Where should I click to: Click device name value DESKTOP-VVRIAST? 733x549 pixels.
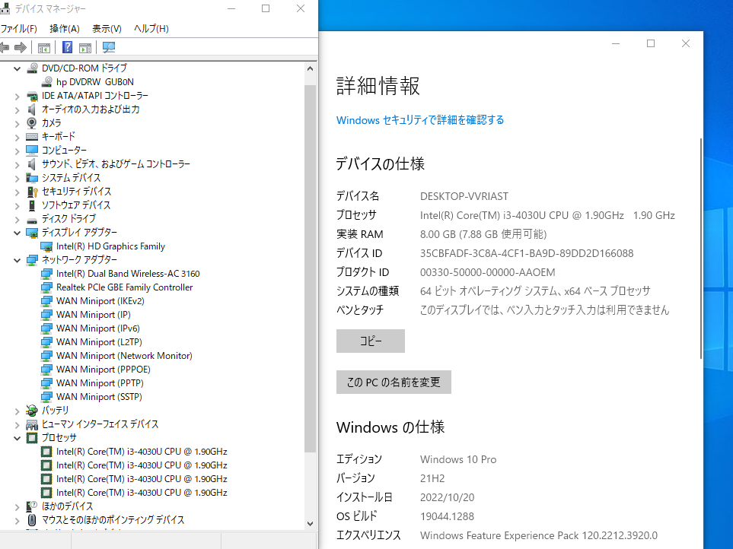coord(464,196)
